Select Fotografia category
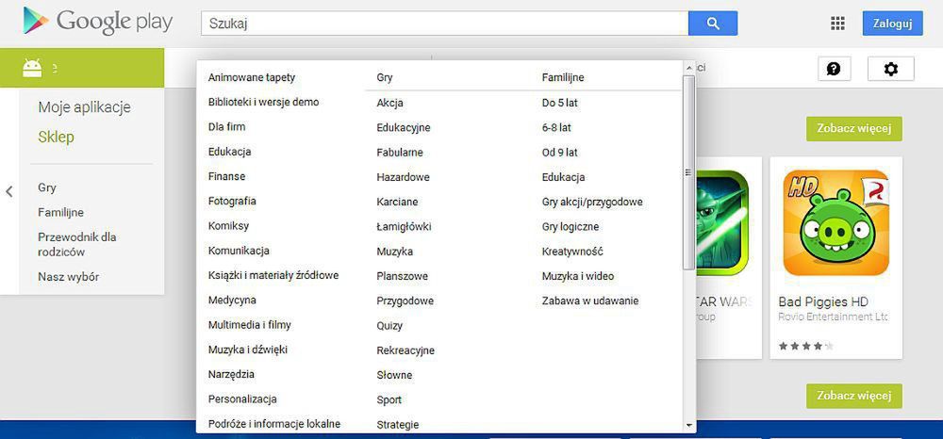943x439 pixels. point(232,202)
